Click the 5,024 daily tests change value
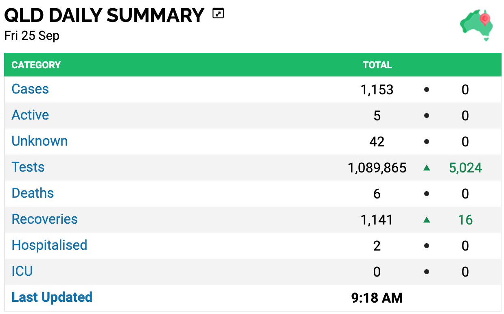This screenshot has height=314, width=504. [465, 168]
